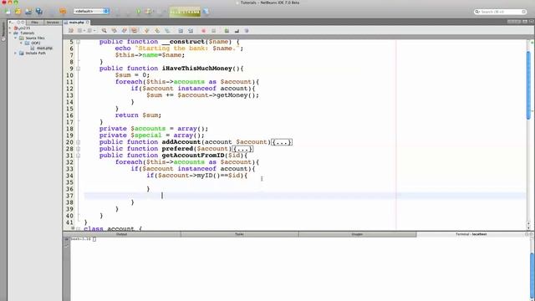Click the shift line left icon

coord(181,31)
